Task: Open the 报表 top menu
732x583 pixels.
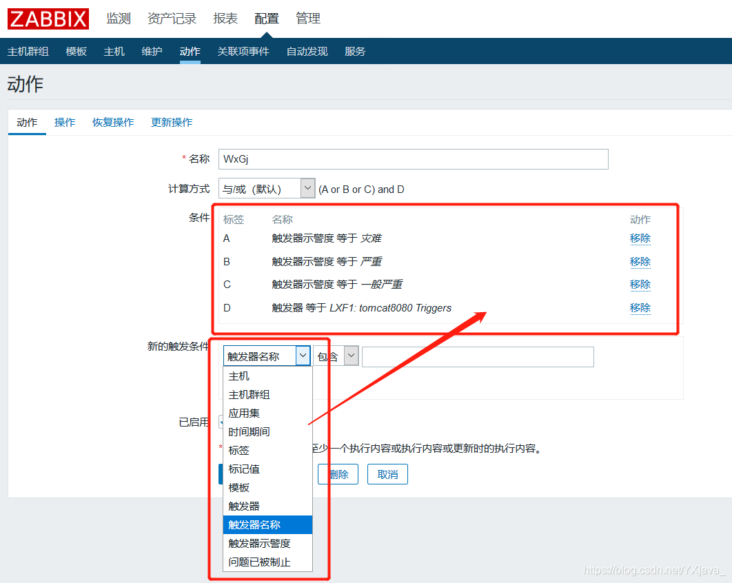Action: (225, 19)
